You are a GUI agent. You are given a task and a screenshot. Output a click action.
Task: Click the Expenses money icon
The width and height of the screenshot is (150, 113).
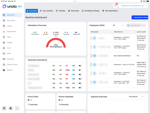coord(4,59)
